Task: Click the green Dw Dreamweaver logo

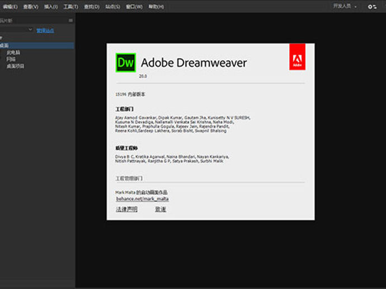Action: tap(125, 62)
